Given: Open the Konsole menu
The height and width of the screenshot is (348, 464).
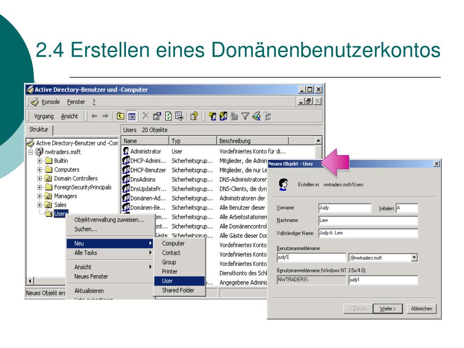Looking at the screenshot, I should click(x=51, y=102).
